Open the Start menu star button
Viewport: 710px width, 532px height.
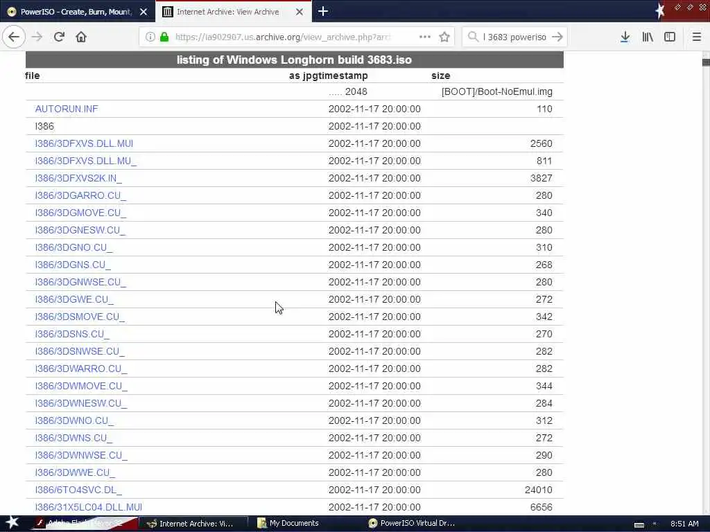click(11, 522)
